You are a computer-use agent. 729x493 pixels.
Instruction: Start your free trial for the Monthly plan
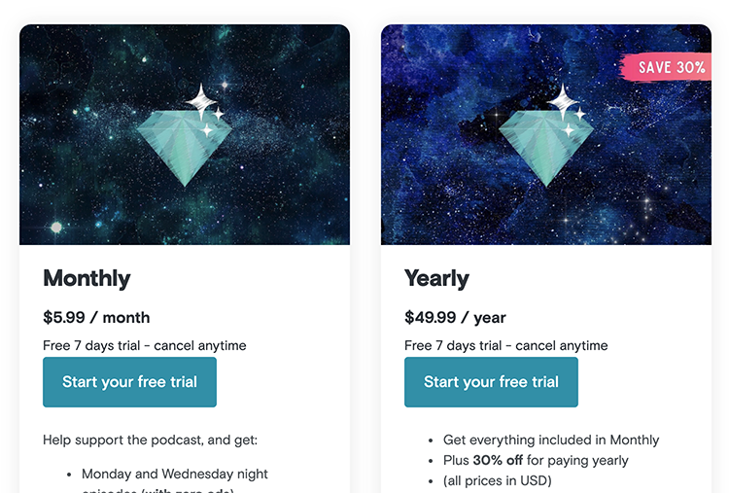pyautogui.click(x=129, y=382)
